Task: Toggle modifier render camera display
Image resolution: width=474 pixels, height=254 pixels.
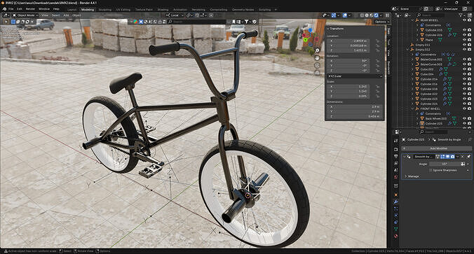Action: click(x=452, y=157)
